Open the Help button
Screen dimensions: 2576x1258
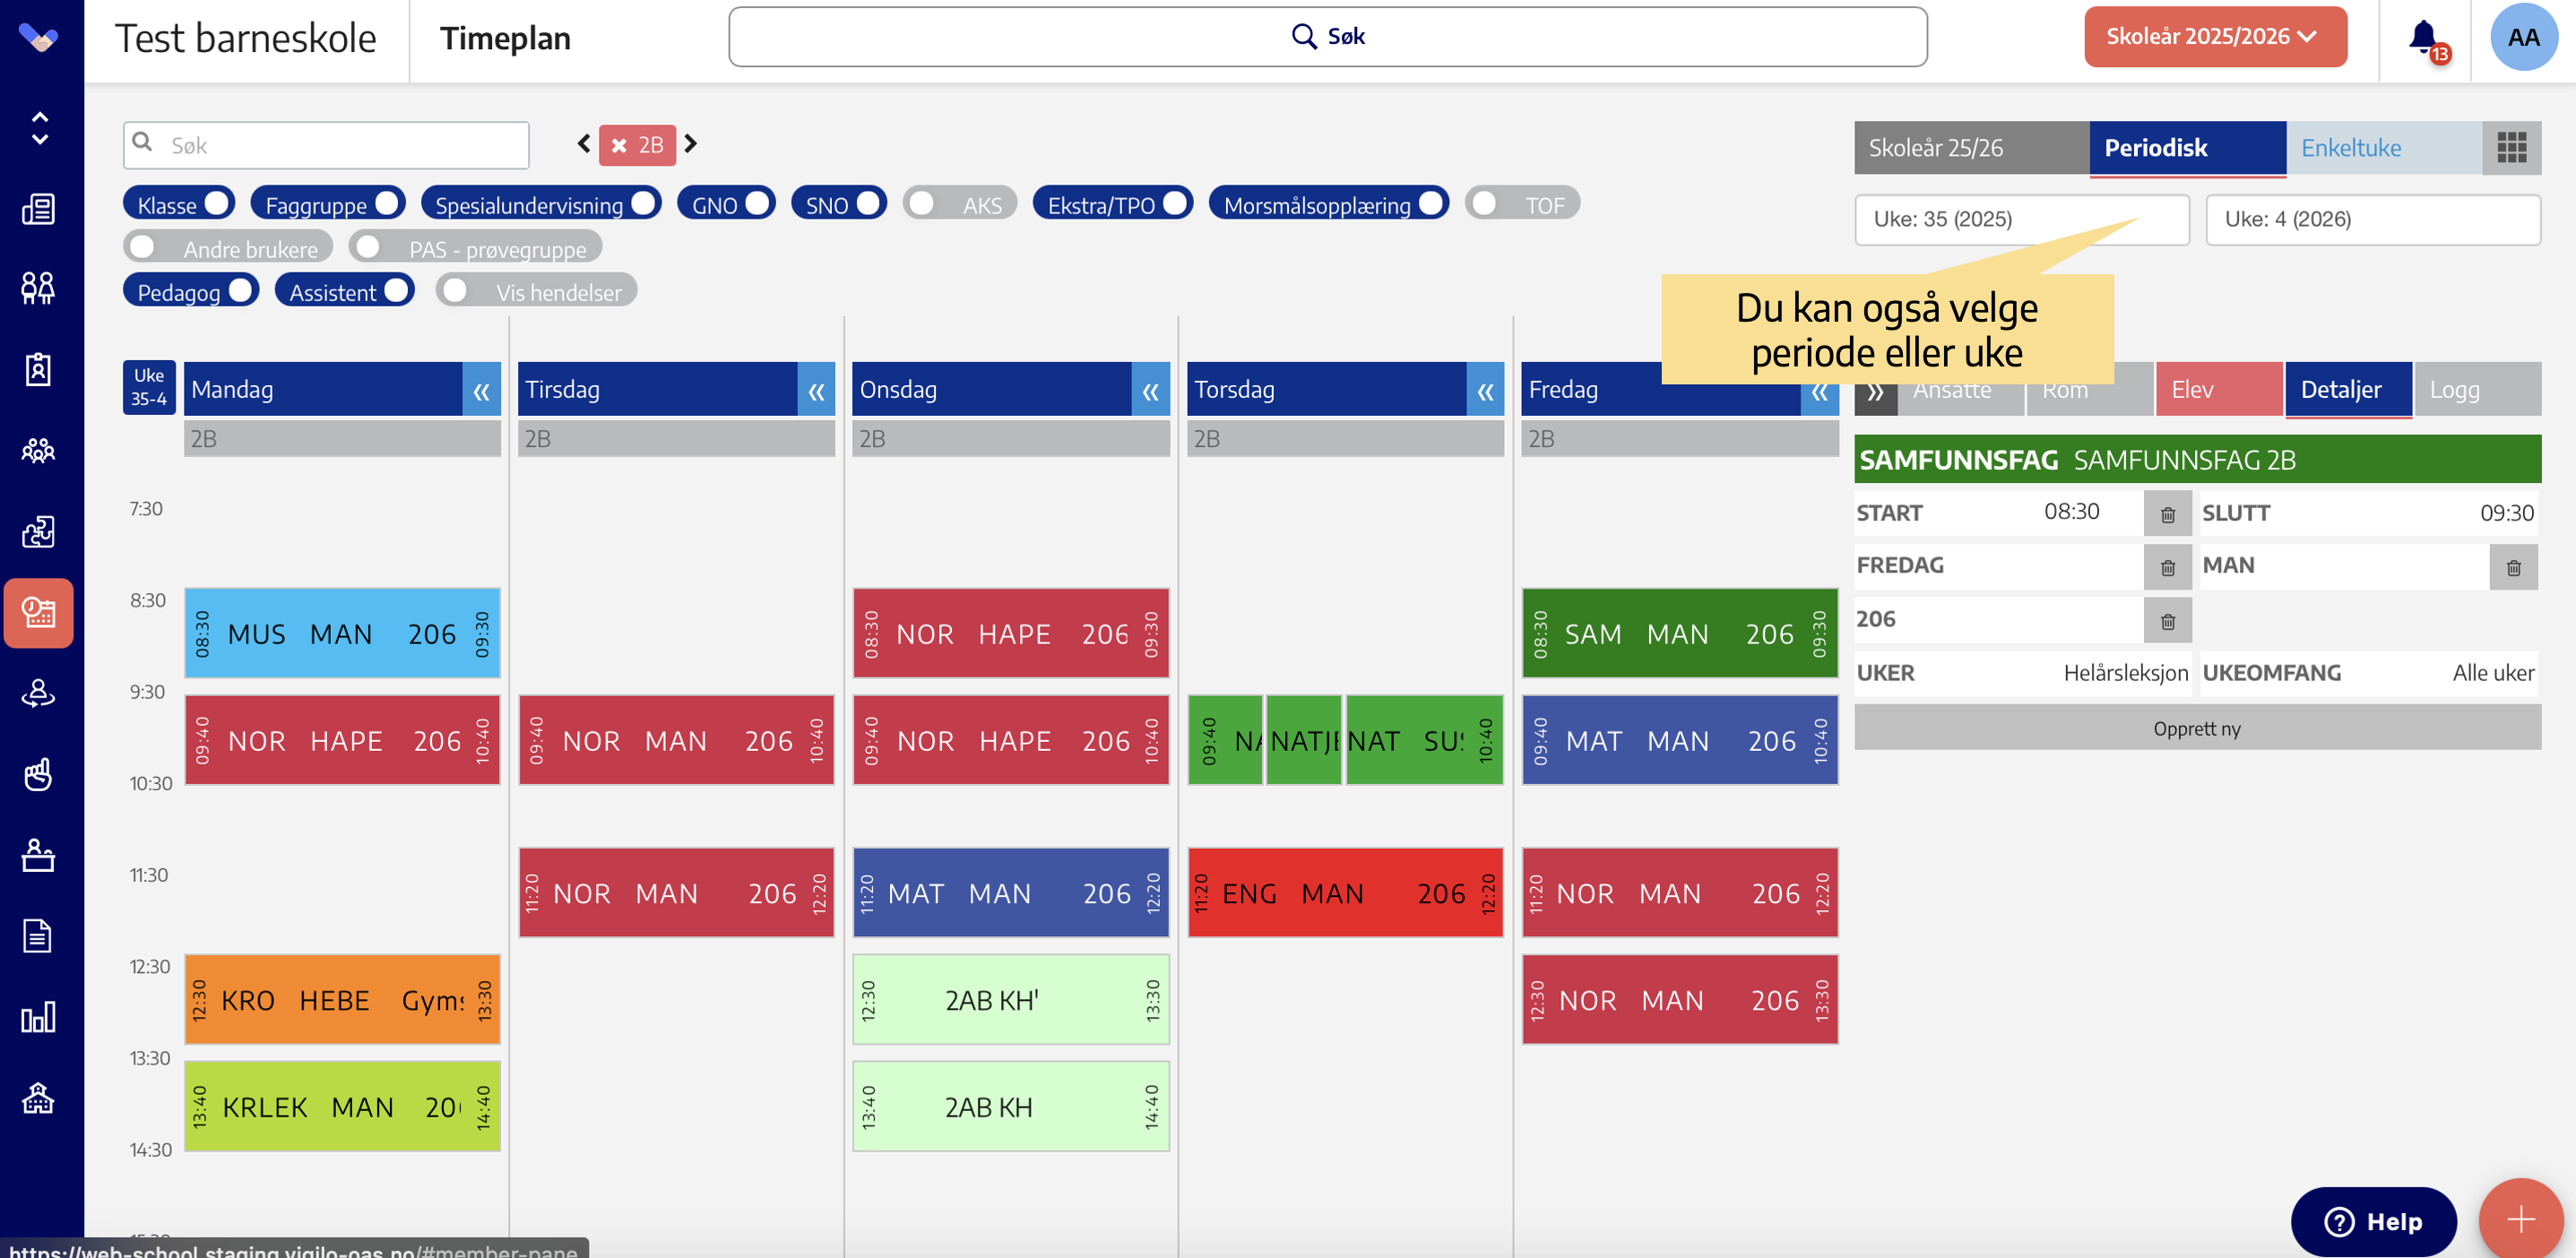(2373, 1221)
